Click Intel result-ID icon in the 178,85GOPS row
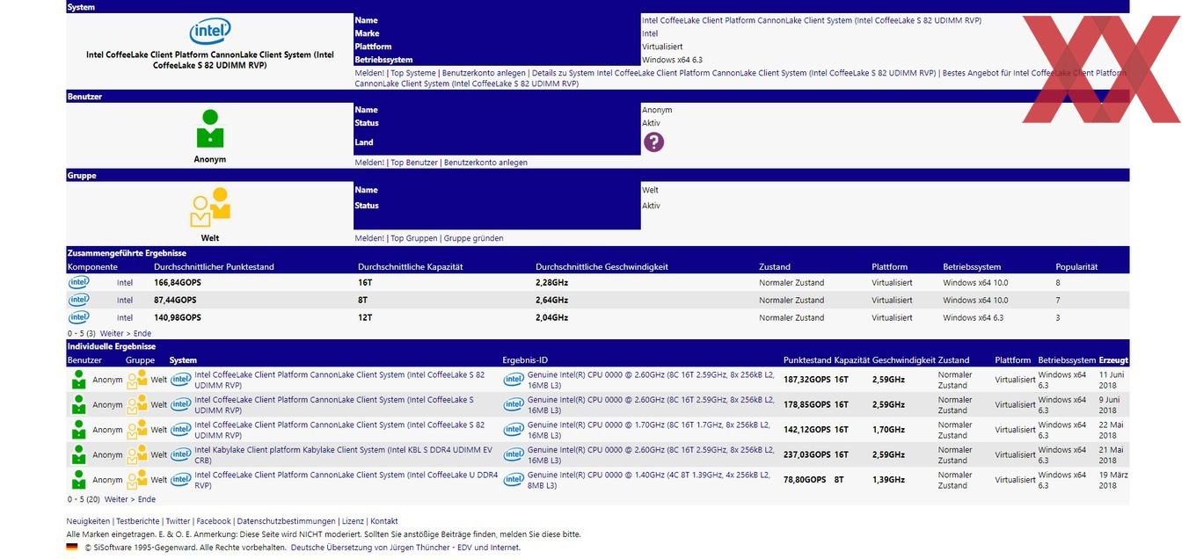The width and height of the screenshot is (1196, 559). (x=514, y=404)
